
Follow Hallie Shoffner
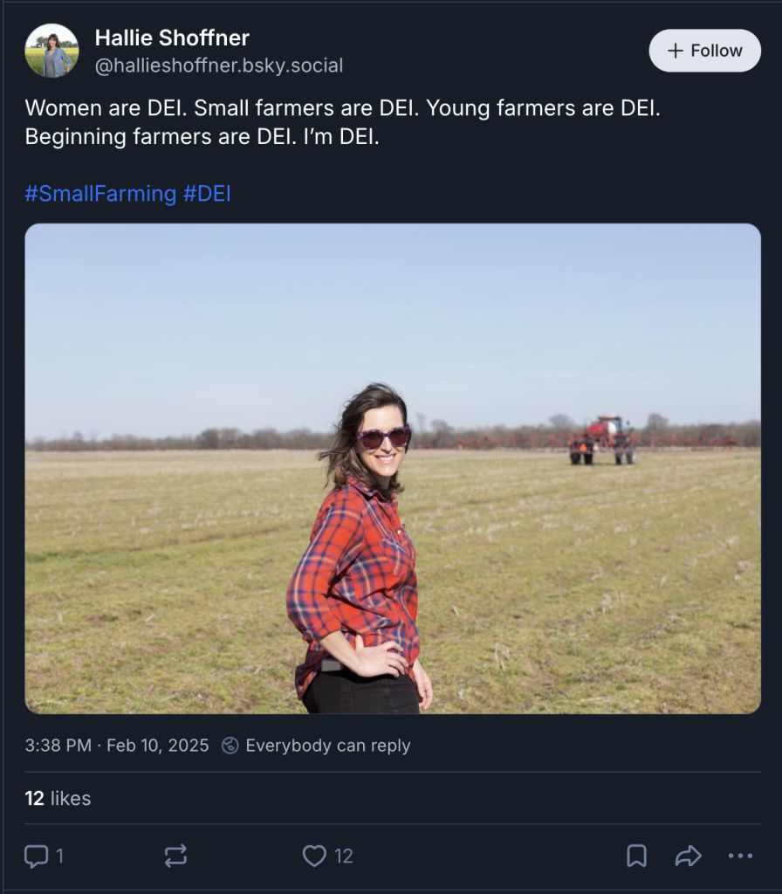tap(704, 51)
